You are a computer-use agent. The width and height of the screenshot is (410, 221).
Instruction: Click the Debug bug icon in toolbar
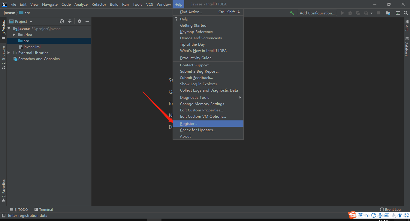coord(350,13)
